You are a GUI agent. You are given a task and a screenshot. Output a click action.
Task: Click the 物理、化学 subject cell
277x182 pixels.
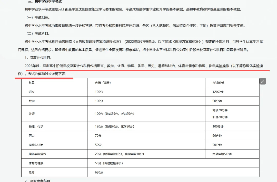54,126
